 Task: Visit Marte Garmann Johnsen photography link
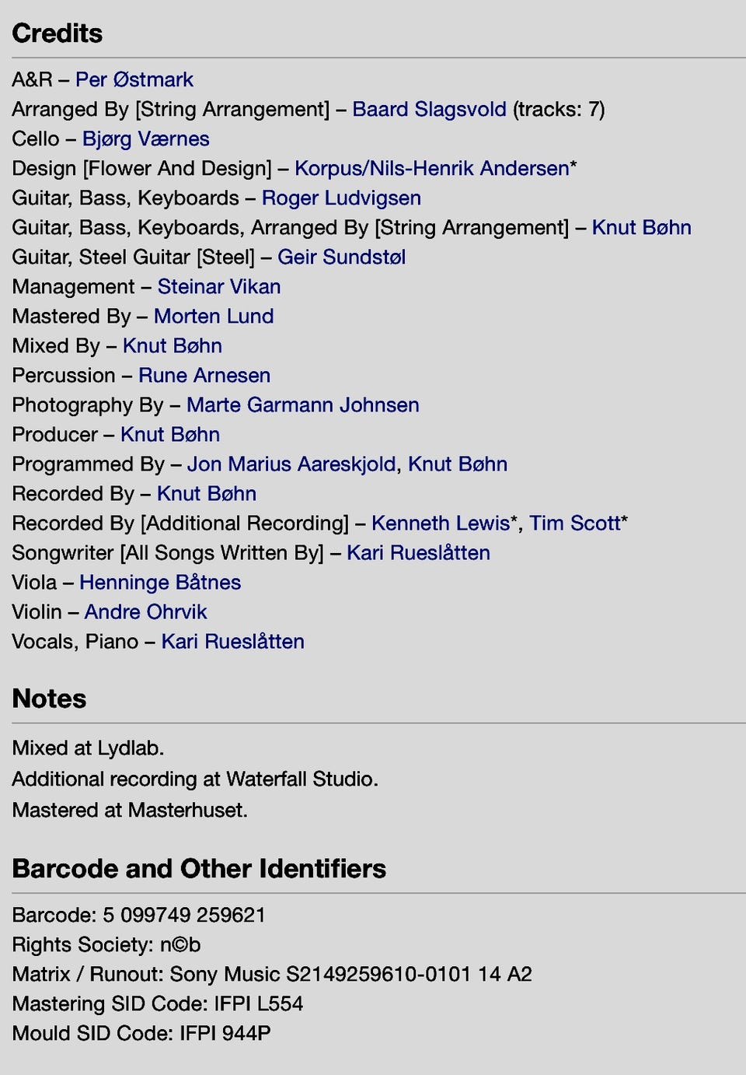(303, 404)
